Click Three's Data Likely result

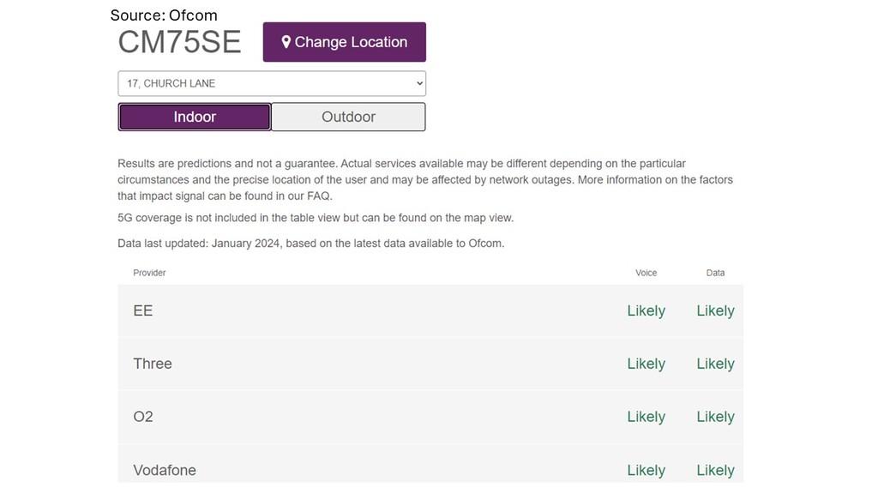(716, 364)
